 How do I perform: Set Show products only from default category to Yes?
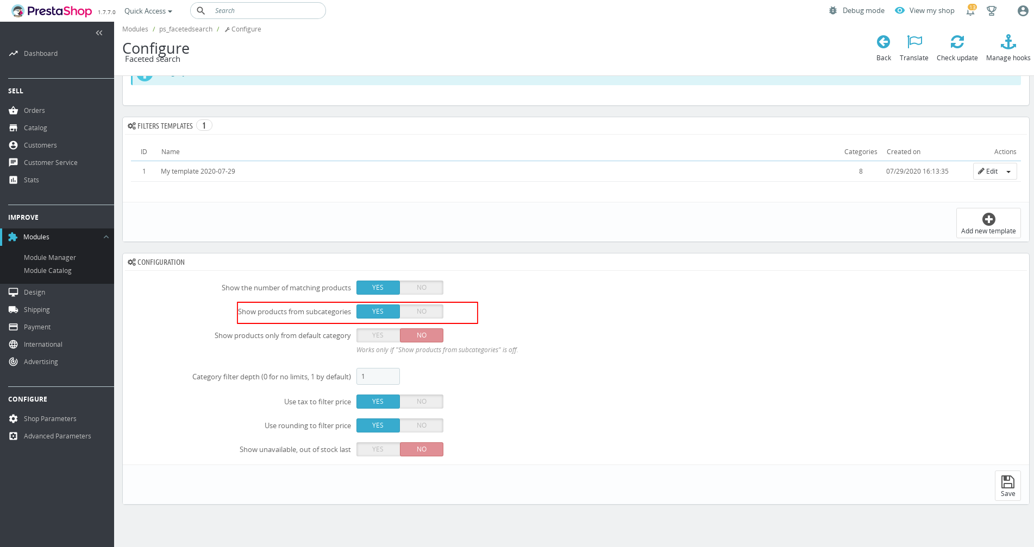pyautogui.click(x=378, y=335)
